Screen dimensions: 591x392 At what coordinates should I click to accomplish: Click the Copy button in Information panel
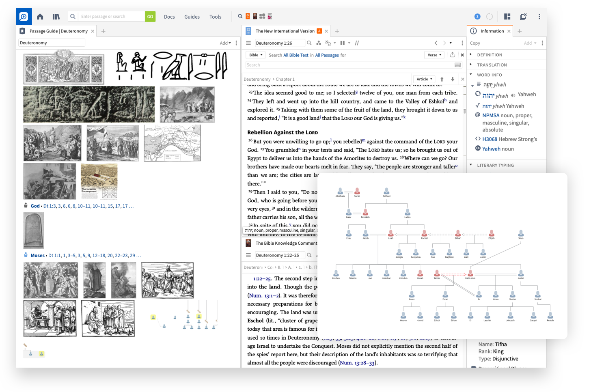(475, 43)
